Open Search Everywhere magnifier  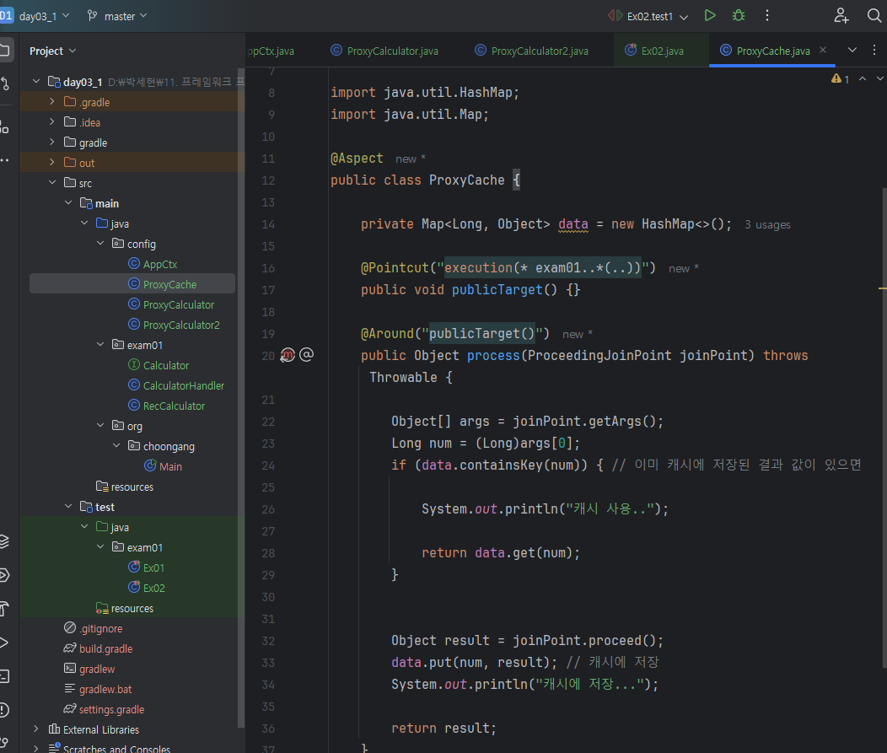point(874,16)
